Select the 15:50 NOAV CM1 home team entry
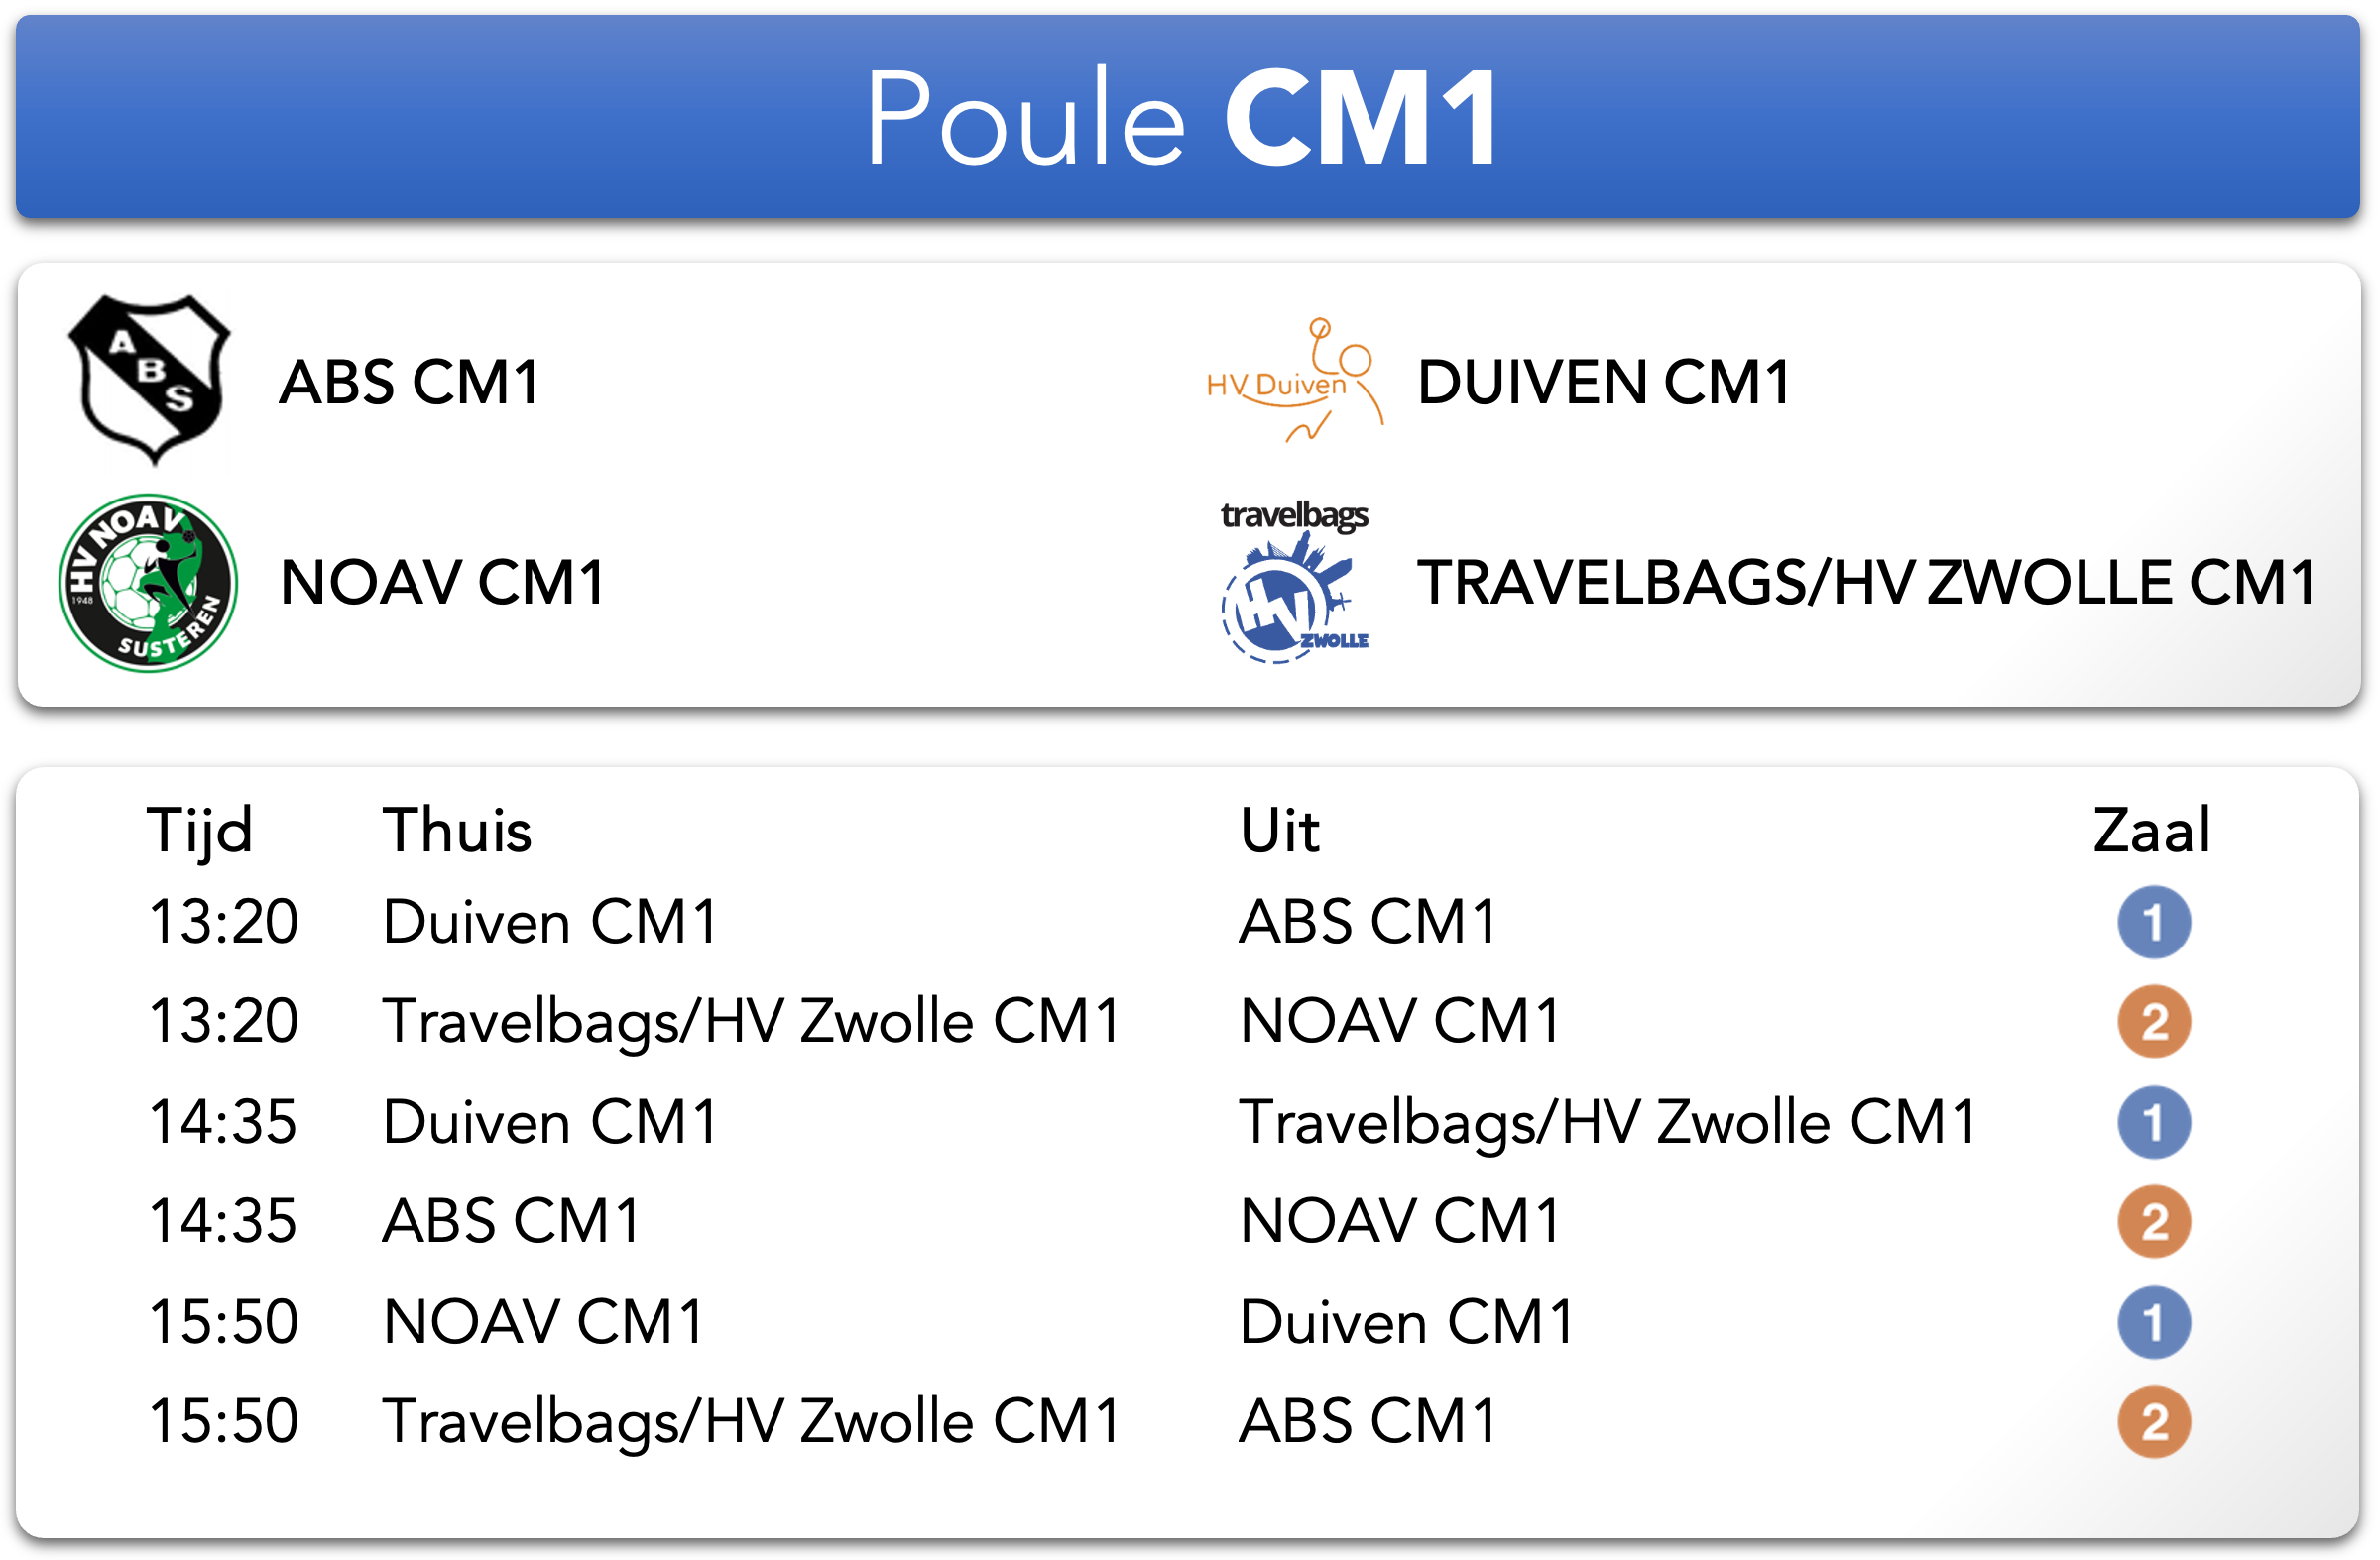The width and height of the screenshot is (2380, 1560). [x=544, y=1322]
